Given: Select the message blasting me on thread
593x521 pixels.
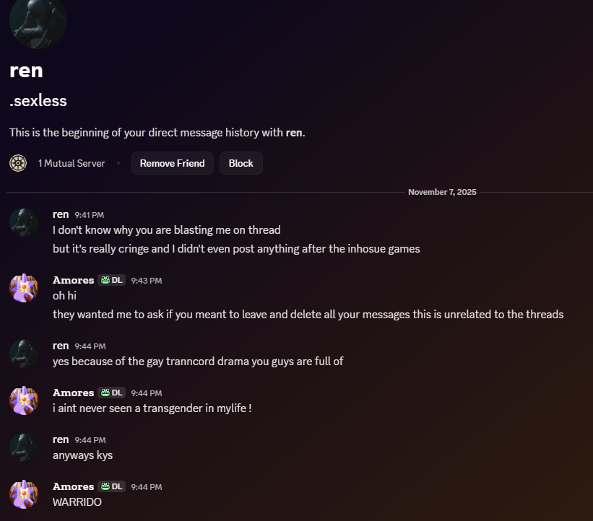Looking at the screenshot, I should coord(166,229).
